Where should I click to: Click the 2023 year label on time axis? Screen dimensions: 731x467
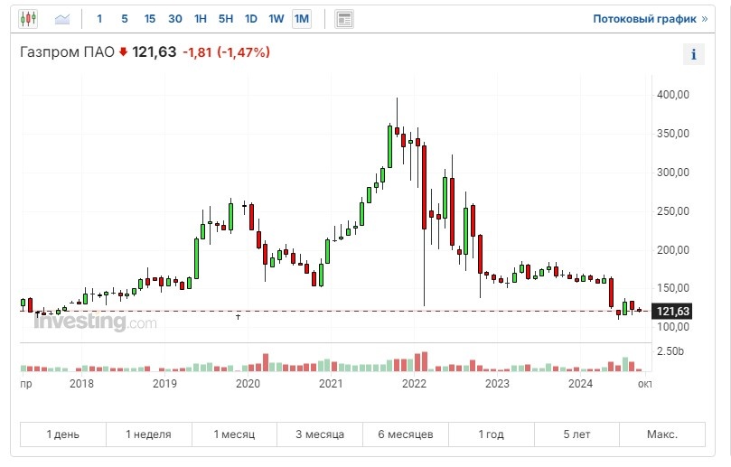(497, 384)
